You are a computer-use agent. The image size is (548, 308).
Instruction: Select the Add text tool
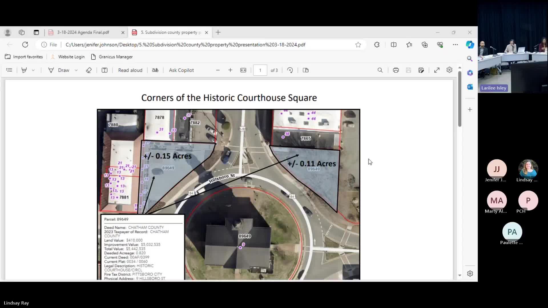click(104, 70)
